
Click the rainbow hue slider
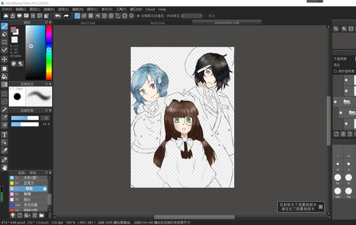(49, 53)
